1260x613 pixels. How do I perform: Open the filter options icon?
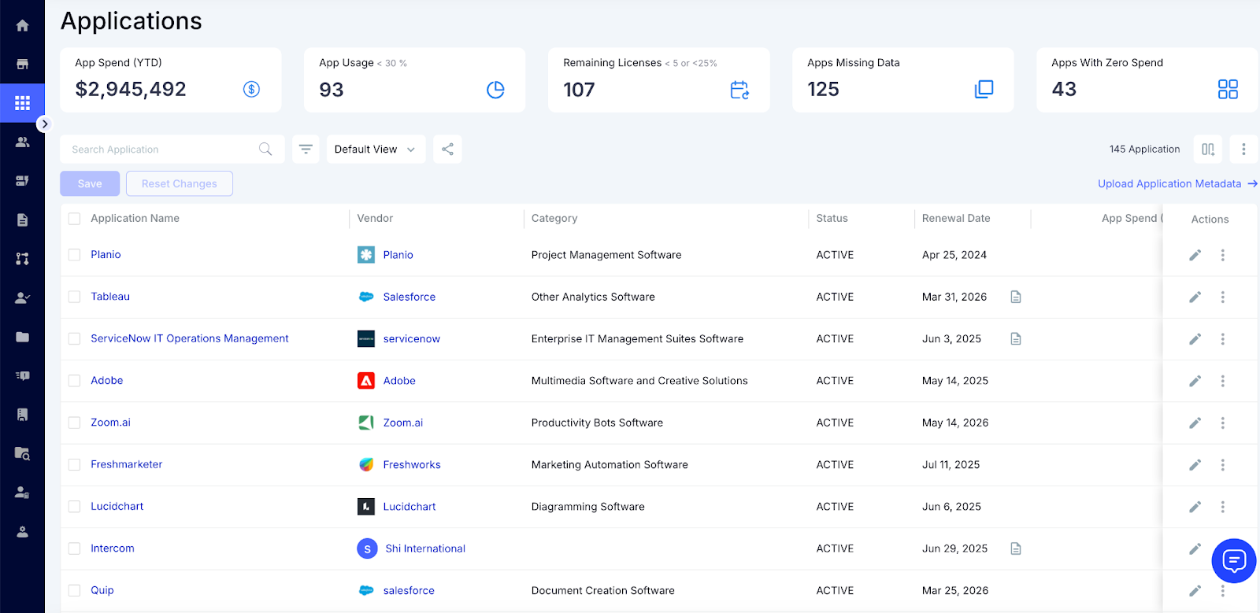pyautogui.click(x=306, y=149)
